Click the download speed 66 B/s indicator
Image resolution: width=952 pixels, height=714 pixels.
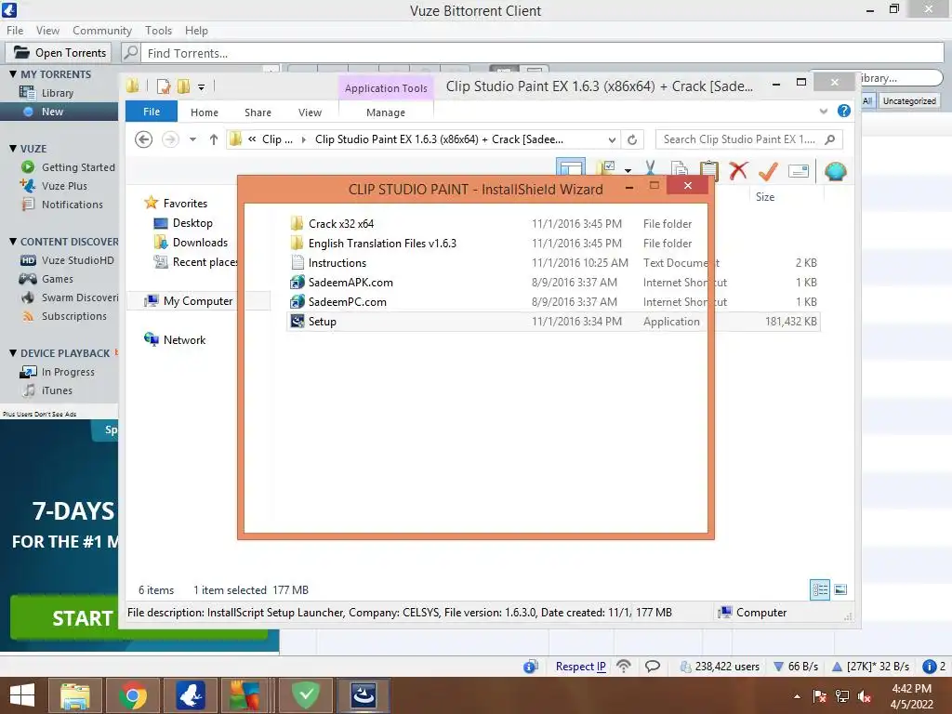pyautogui.click(x=796, y=666)
